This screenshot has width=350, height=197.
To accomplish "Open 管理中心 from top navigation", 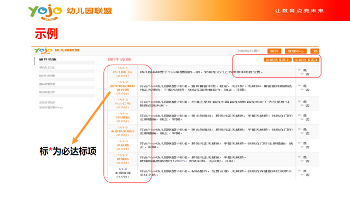I will (x=296, y=51).
